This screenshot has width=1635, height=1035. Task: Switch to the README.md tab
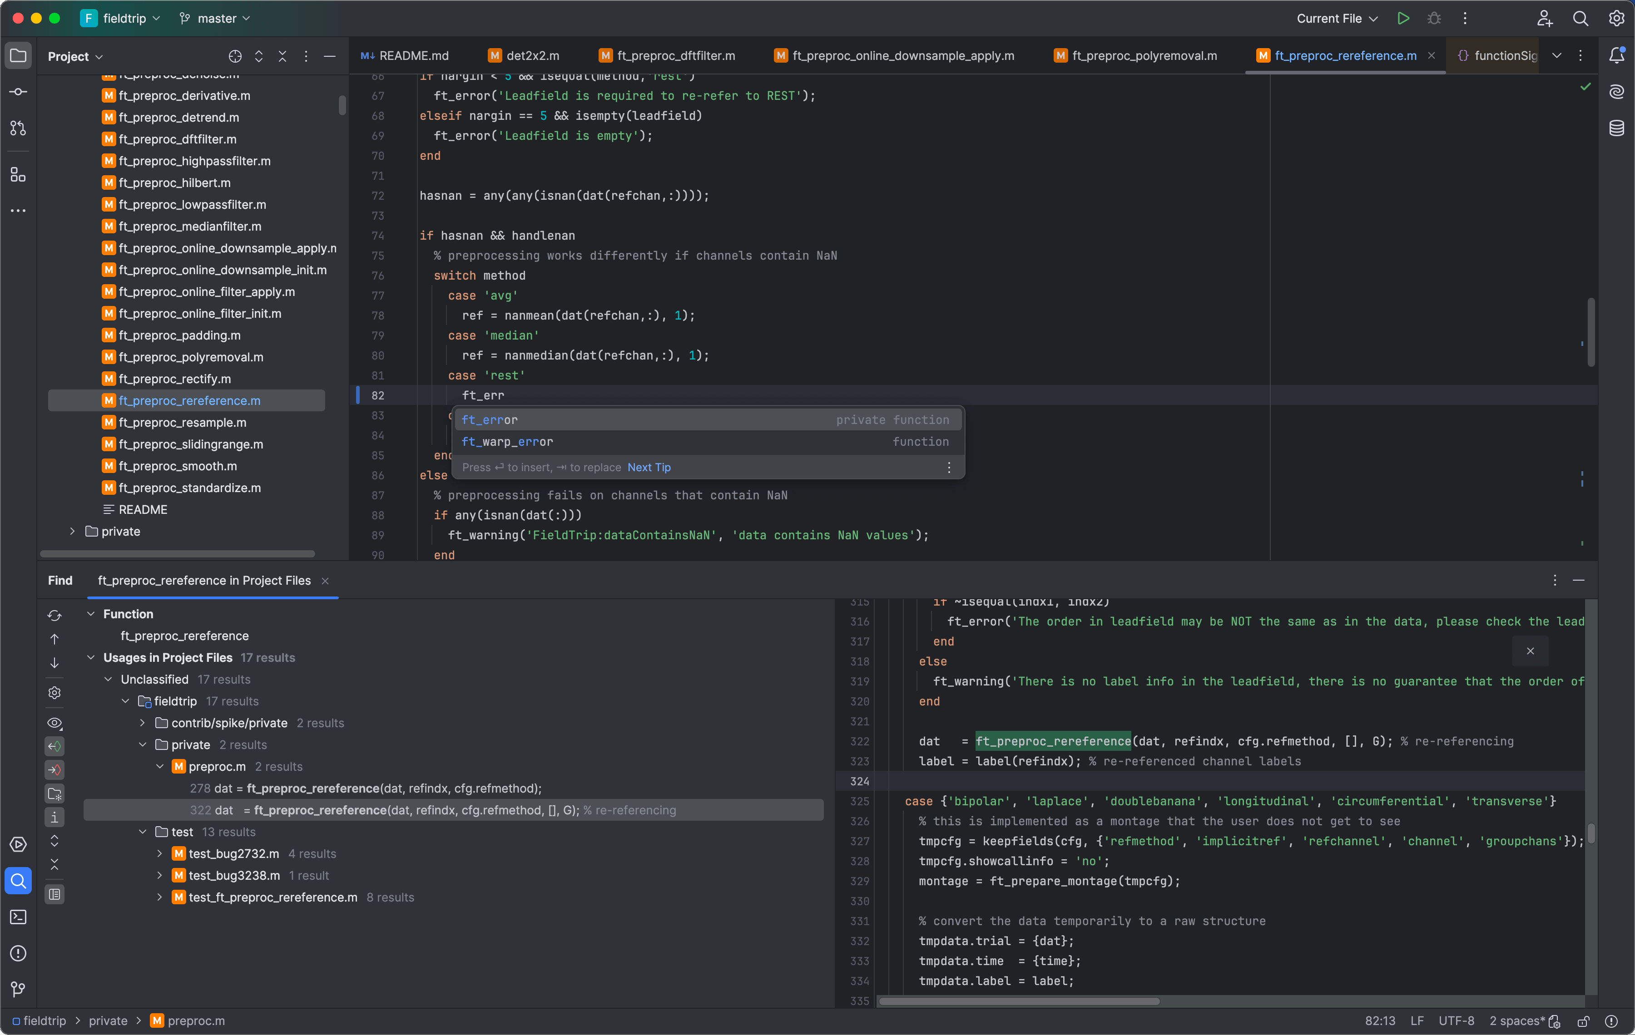[413, 56]
